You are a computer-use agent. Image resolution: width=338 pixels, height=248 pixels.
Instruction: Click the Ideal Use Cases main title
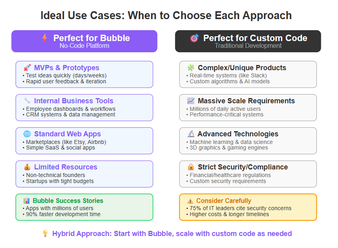(166, 16)
